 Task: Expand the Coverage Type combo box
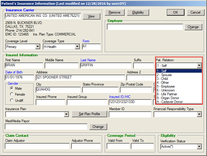(x=77, y=47)
